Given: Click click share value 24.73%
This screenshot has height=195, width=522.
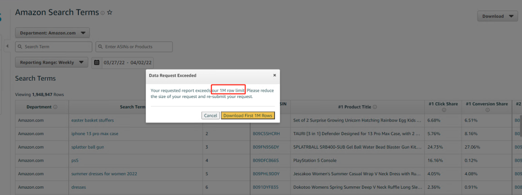Looking at the screenshot, I should click(x=435, y=147).
